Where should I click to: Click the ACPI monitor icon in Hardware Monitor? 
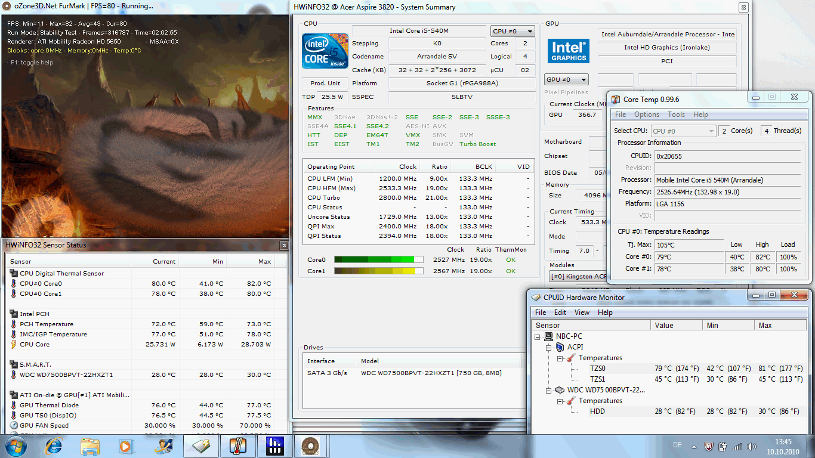click(x=560, y=347)
